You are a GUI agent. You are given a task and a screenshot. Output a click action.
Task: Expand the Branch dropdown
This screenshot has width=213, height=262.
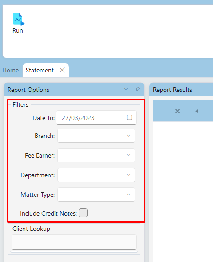96,136
